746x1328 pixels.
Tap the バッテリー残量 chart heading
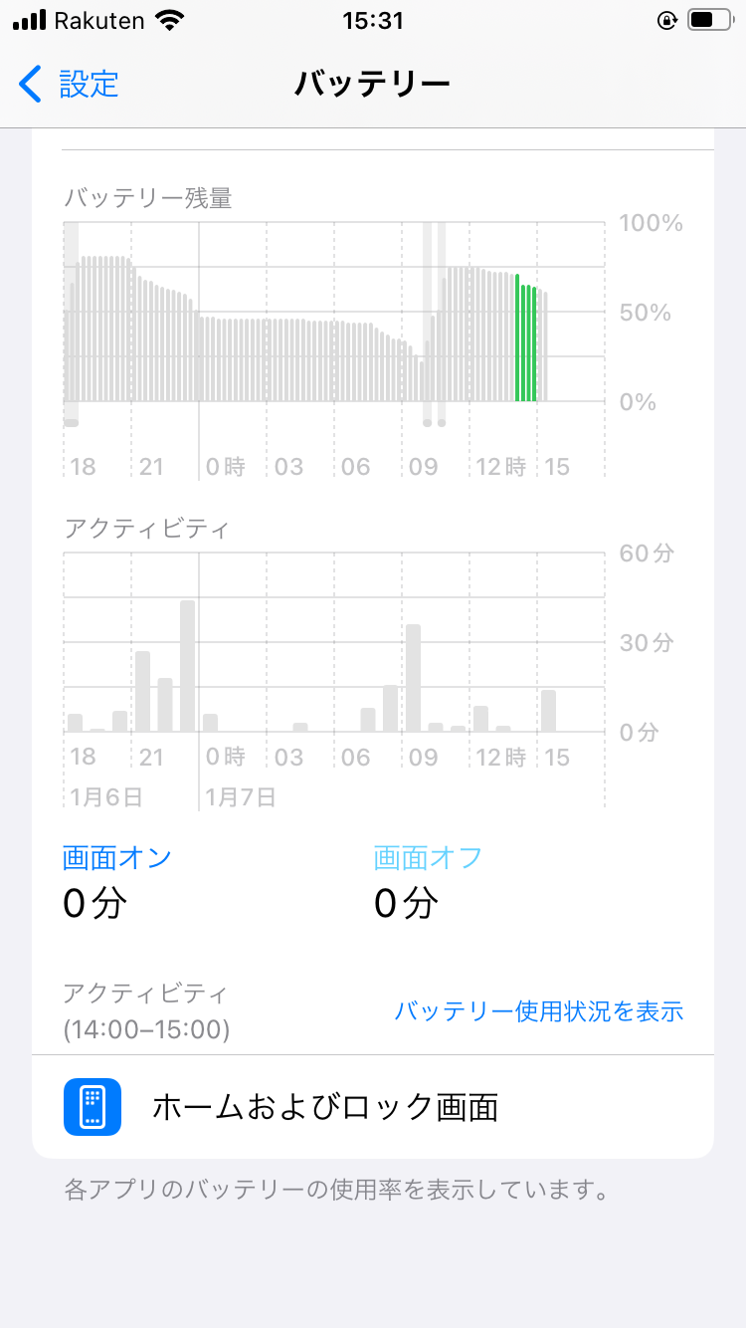click(x=148, y=198)
